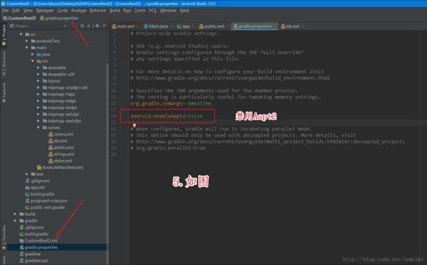Open the Analyze menu
The image size is (427, 265).
coord(79,11)
